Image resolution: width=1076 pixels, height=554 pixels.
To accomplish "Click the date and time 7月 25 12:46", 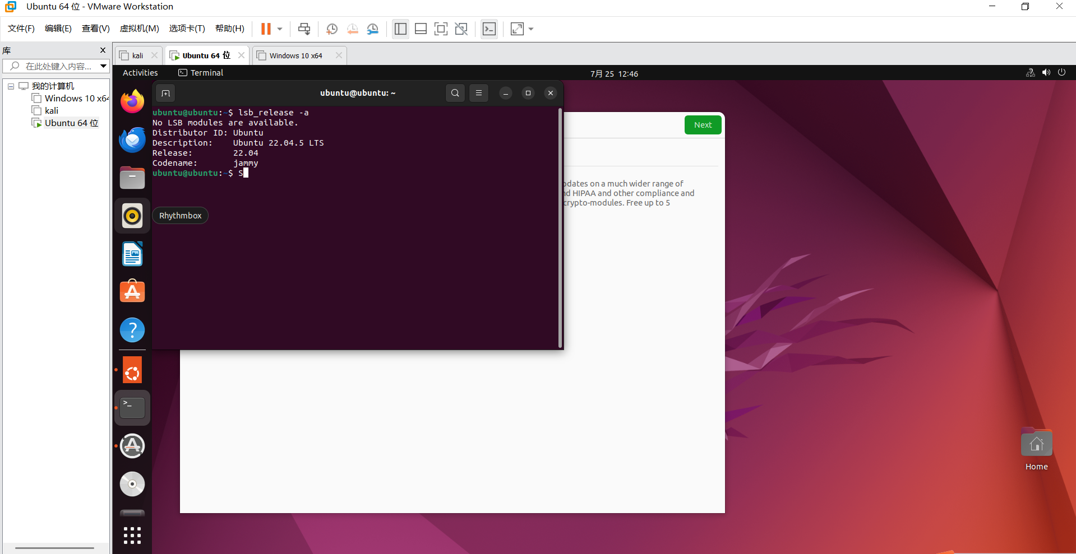I will coord(614,73).
